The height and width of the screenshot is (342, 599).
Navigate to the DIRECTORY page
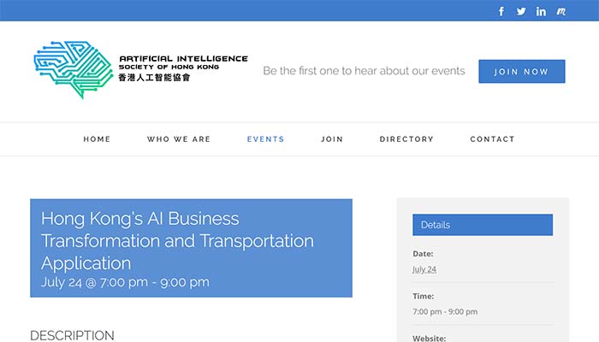coord(406,139)
